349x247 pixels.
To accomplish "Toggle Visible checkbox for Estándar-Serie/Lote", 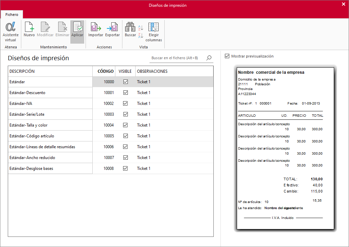I will (125, 114).
